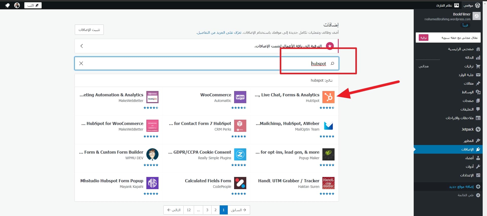Clear the hubspot search with X

pos(81,63)
